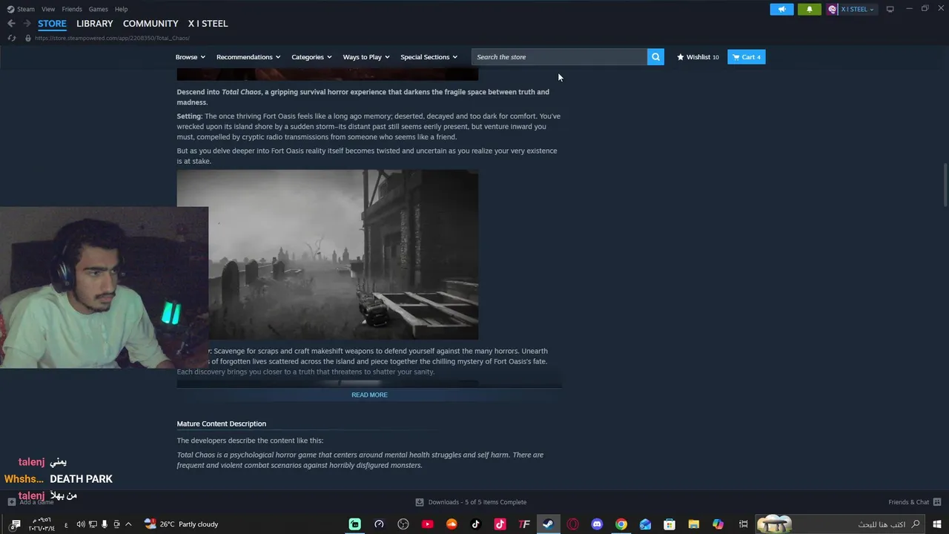The width and height of the screenshot is (949, 534).
Task: Click the microphone tray icon
Action: 105,524
